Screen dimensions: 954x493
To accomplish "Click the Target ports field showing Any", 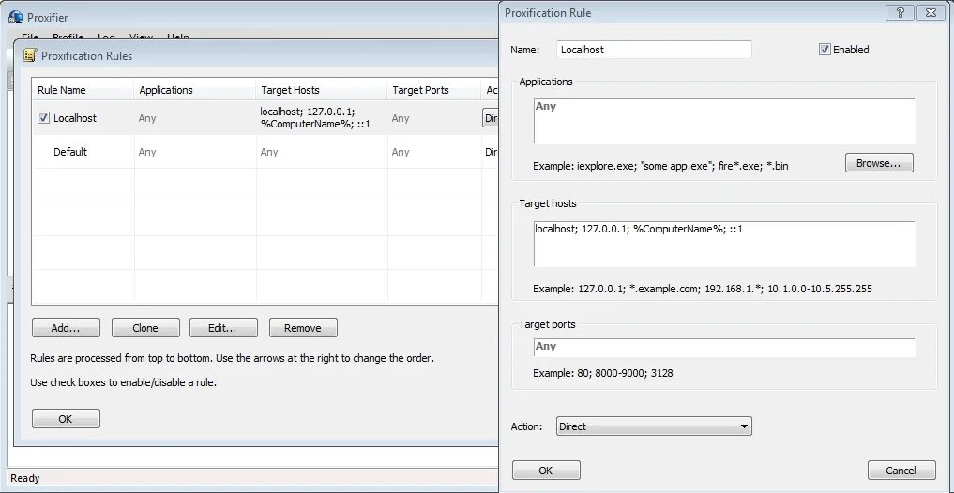I will pos(724,348).
